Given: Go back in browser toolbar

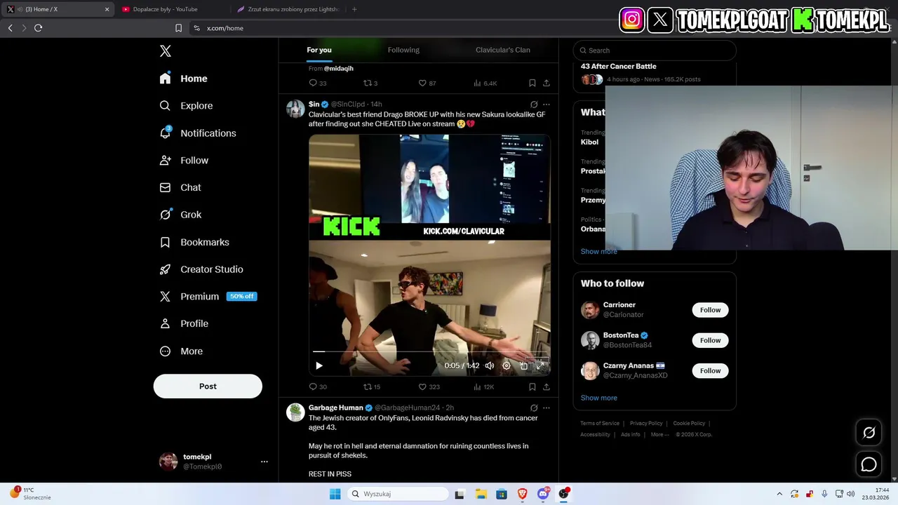Looking at the screenshot, I should click(x=10, y=28).
